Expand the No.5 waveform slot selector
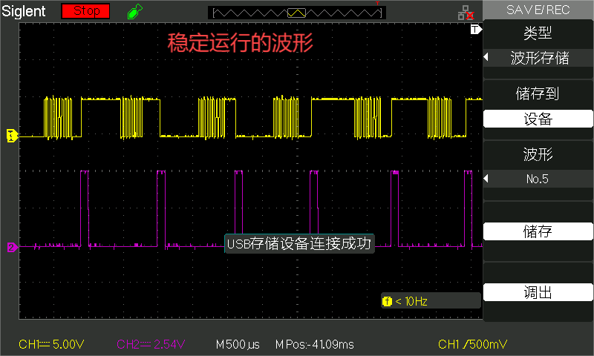Screen dimensions: 594x356 [x=538, y=179]
